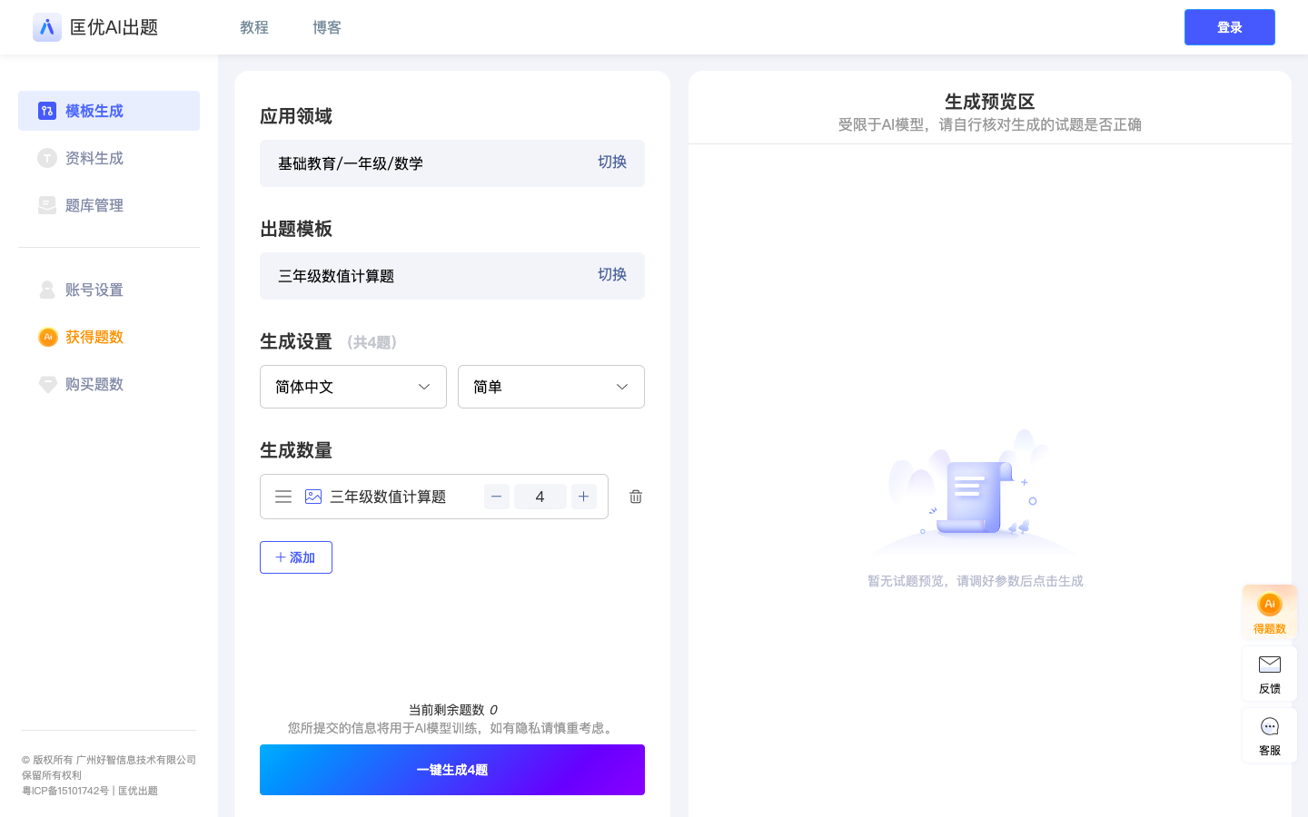Click the question count input showing 4
This screenshot has height=817, width=1308.
pyautogui.click(x=540, y=497)
